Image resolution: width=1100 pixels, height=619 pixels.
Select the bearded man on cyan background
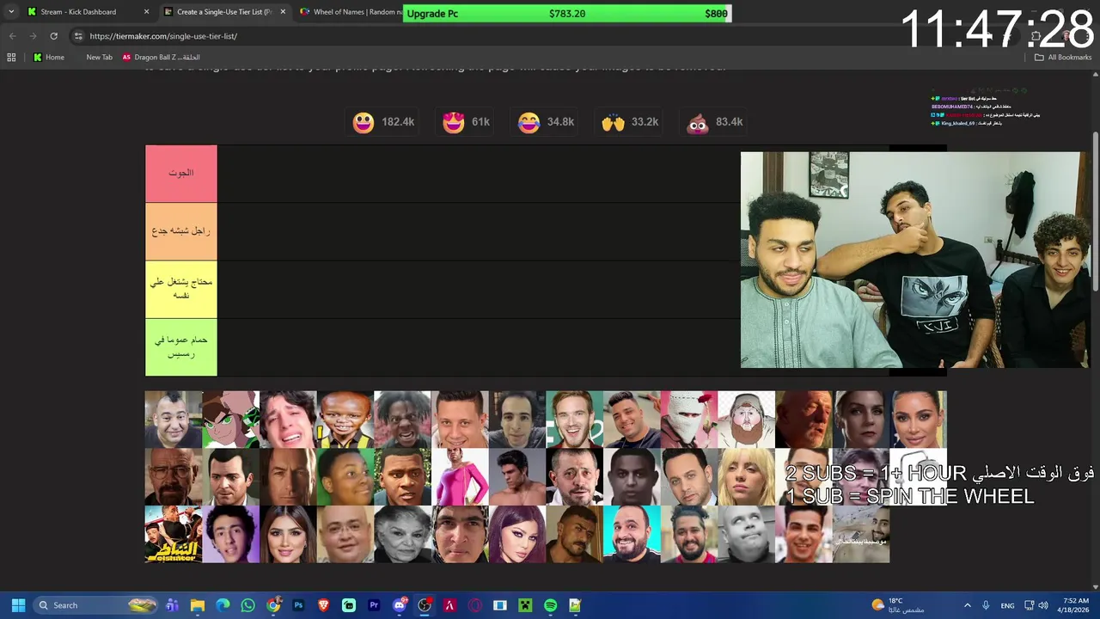pyautogui.click(x=632, y=535)
